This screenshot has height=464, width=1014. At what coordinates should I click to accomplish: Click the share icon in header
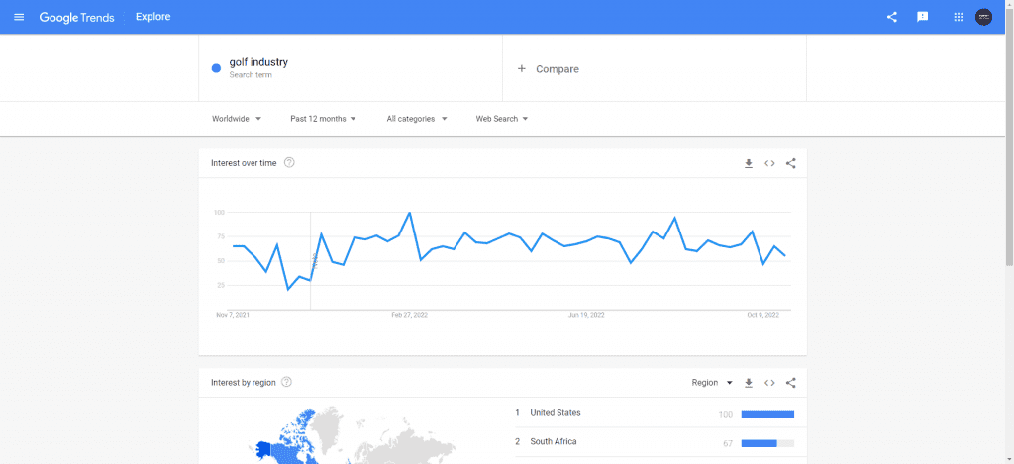(x=892, y=17)
